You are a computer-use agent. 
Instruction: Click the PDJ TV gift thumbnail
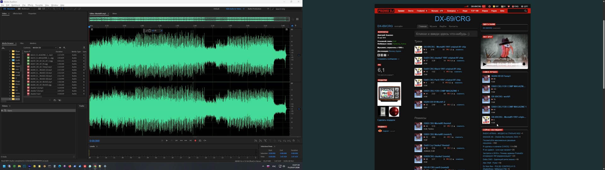(x=389, y=94)
